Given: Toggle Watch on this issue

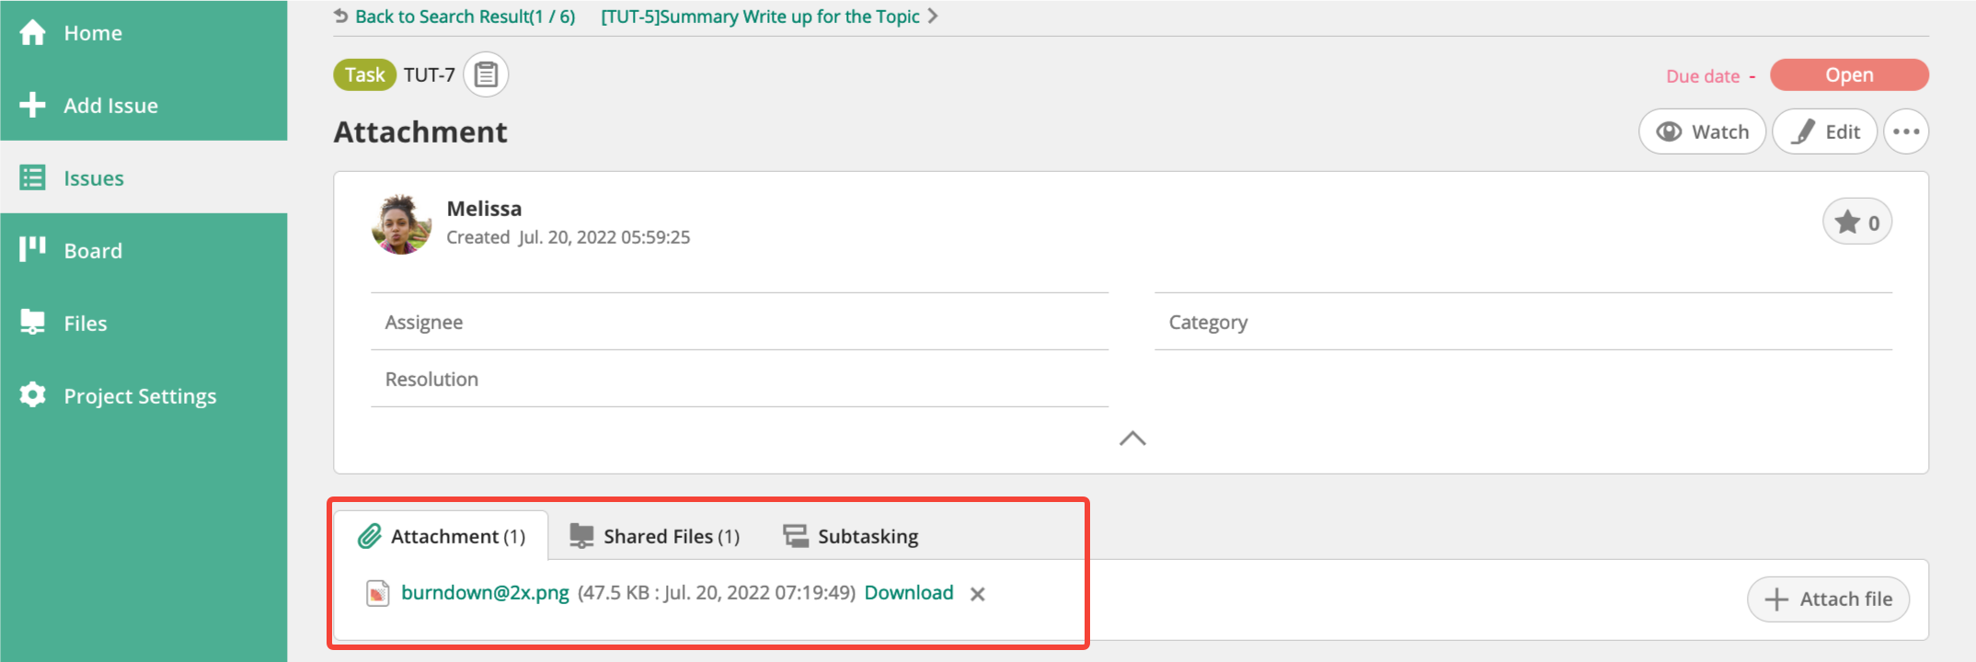Looking at the screenshot, I should click(1702, 131).
